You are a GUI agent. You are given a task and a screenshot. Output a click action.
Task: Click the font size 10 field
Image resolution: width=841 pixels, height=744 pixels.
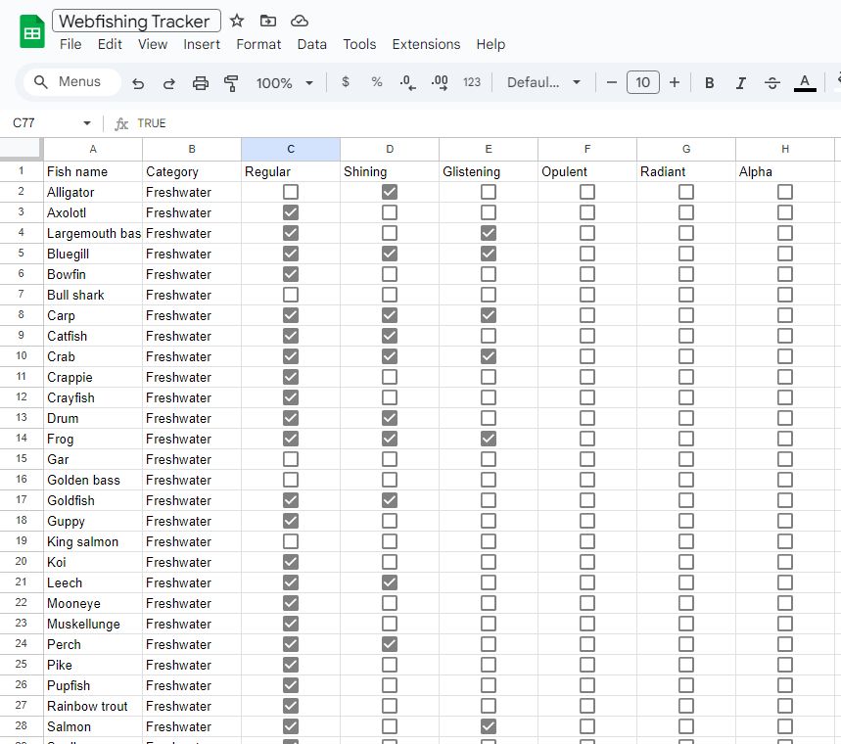click(x=642, y=82)
